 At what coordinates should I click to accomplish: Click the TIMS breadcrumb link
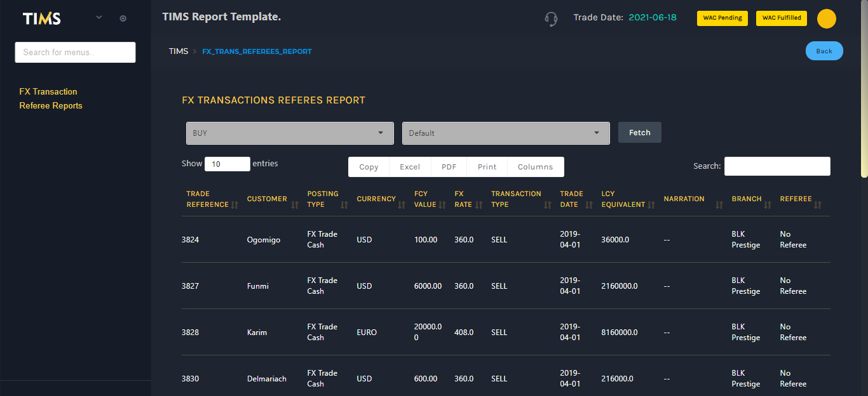(x=179, y=51)
